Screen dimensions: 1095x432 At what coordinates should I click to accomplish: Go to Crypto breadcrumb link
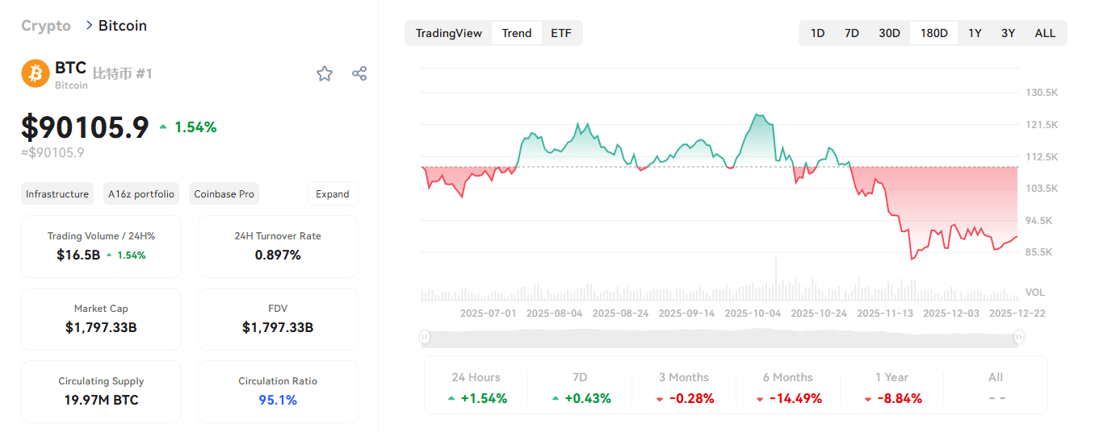click(46, 26)
